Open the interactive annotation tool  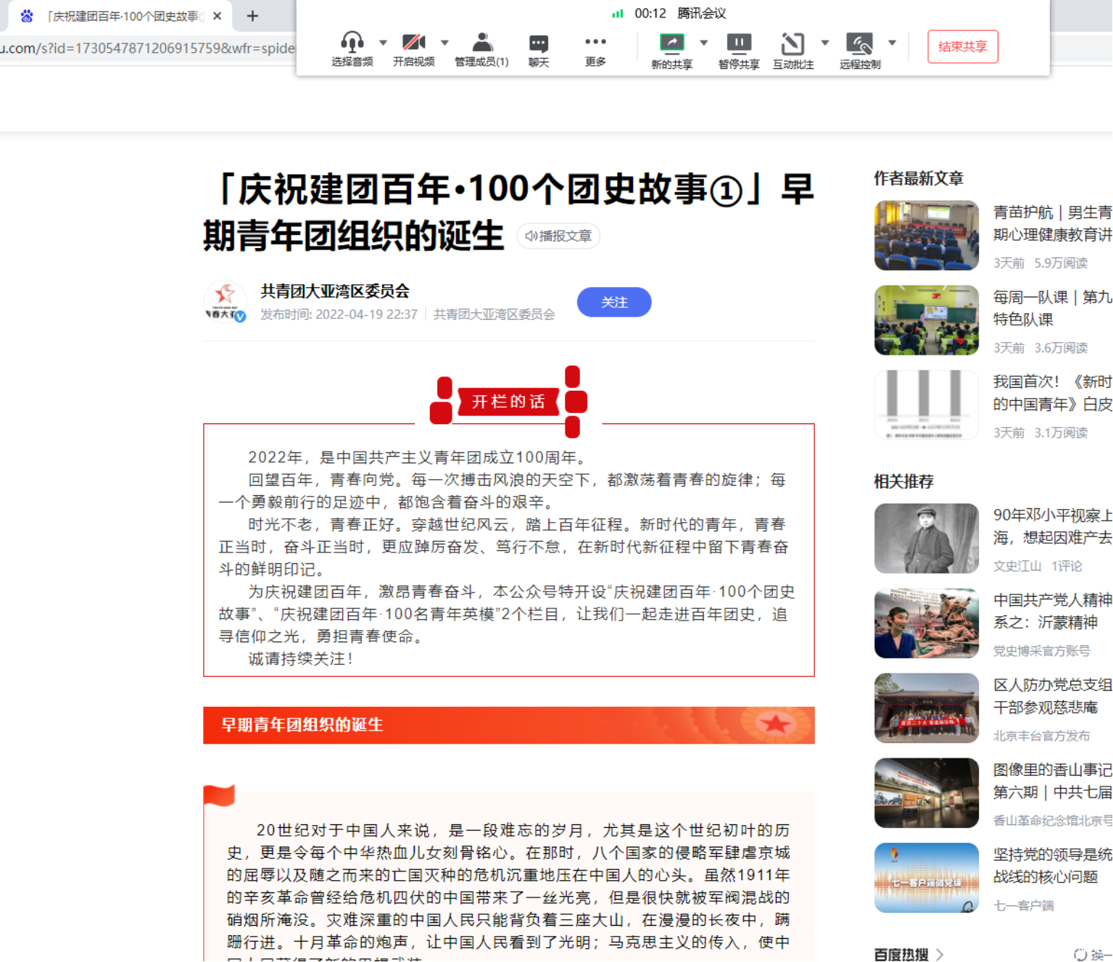(x=793, y=43)
